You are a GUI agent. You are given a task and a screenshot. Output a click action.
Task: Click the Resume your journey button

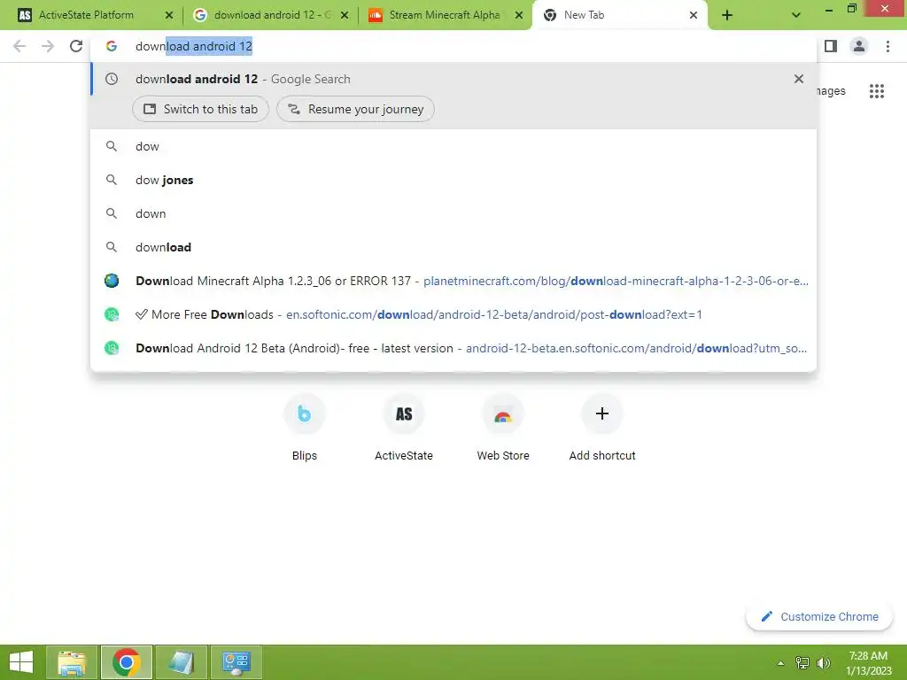[356, 109]
